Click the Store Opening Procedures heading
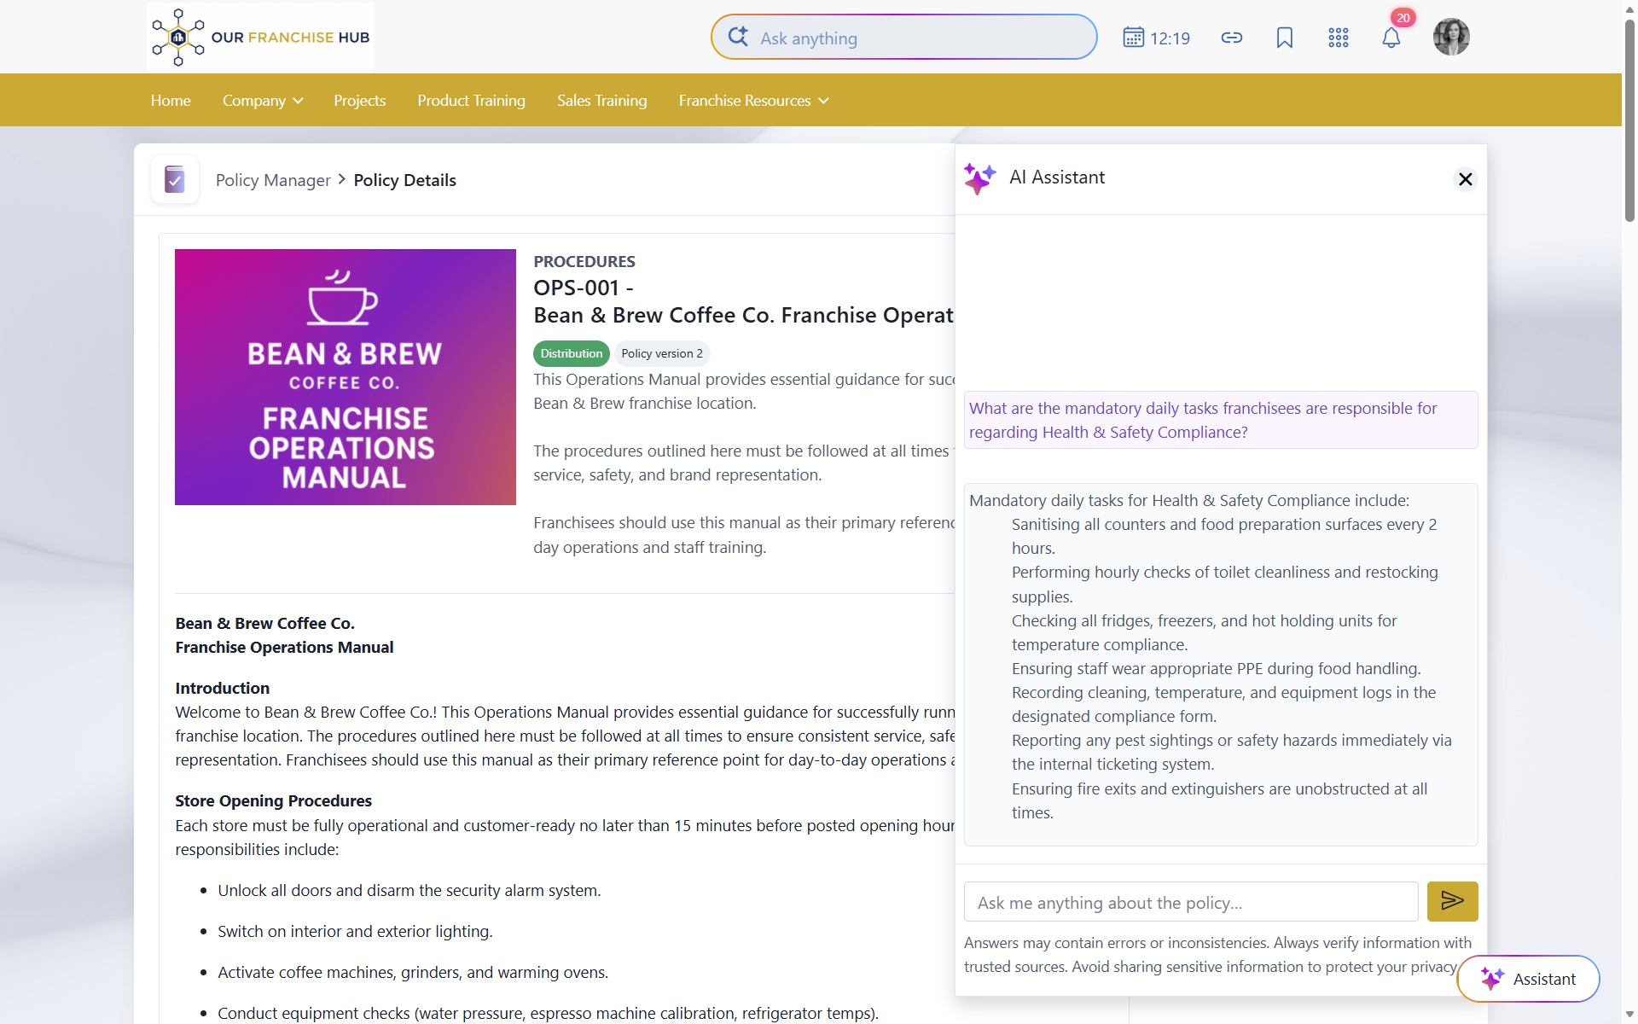Image resolution: width=1638 pixels, height=1024 pixels. [273, 800]
